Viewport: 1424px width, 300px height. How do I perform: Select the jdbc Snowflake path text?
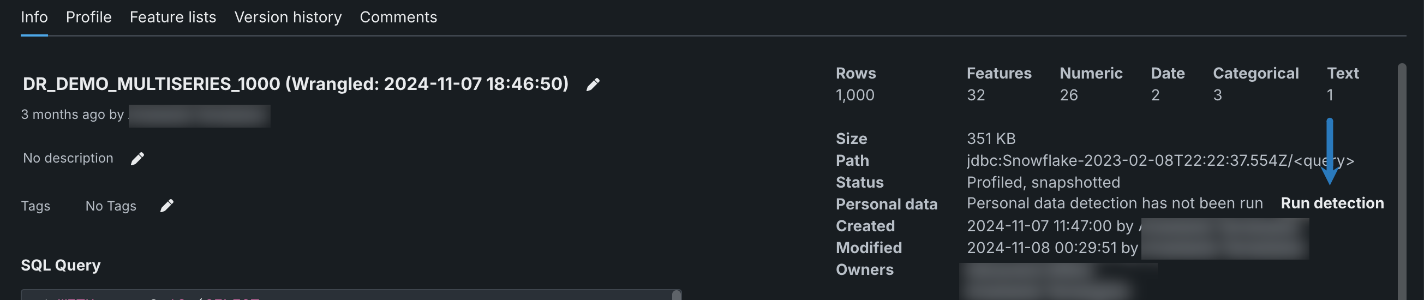pyautogui.click(x=1160, y=161)
